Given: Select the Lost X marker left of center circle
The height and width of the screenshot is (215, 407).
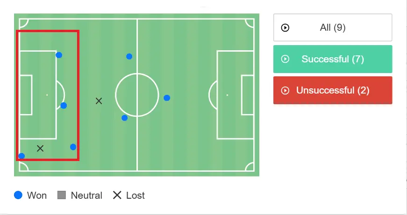Looking at the screenshot, I should point(99,101).
